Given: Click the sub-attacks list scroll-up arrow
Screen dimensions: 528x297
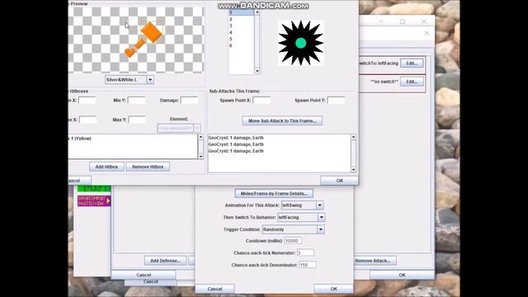Looking at the screenshot, I should (x=353, y=137).
